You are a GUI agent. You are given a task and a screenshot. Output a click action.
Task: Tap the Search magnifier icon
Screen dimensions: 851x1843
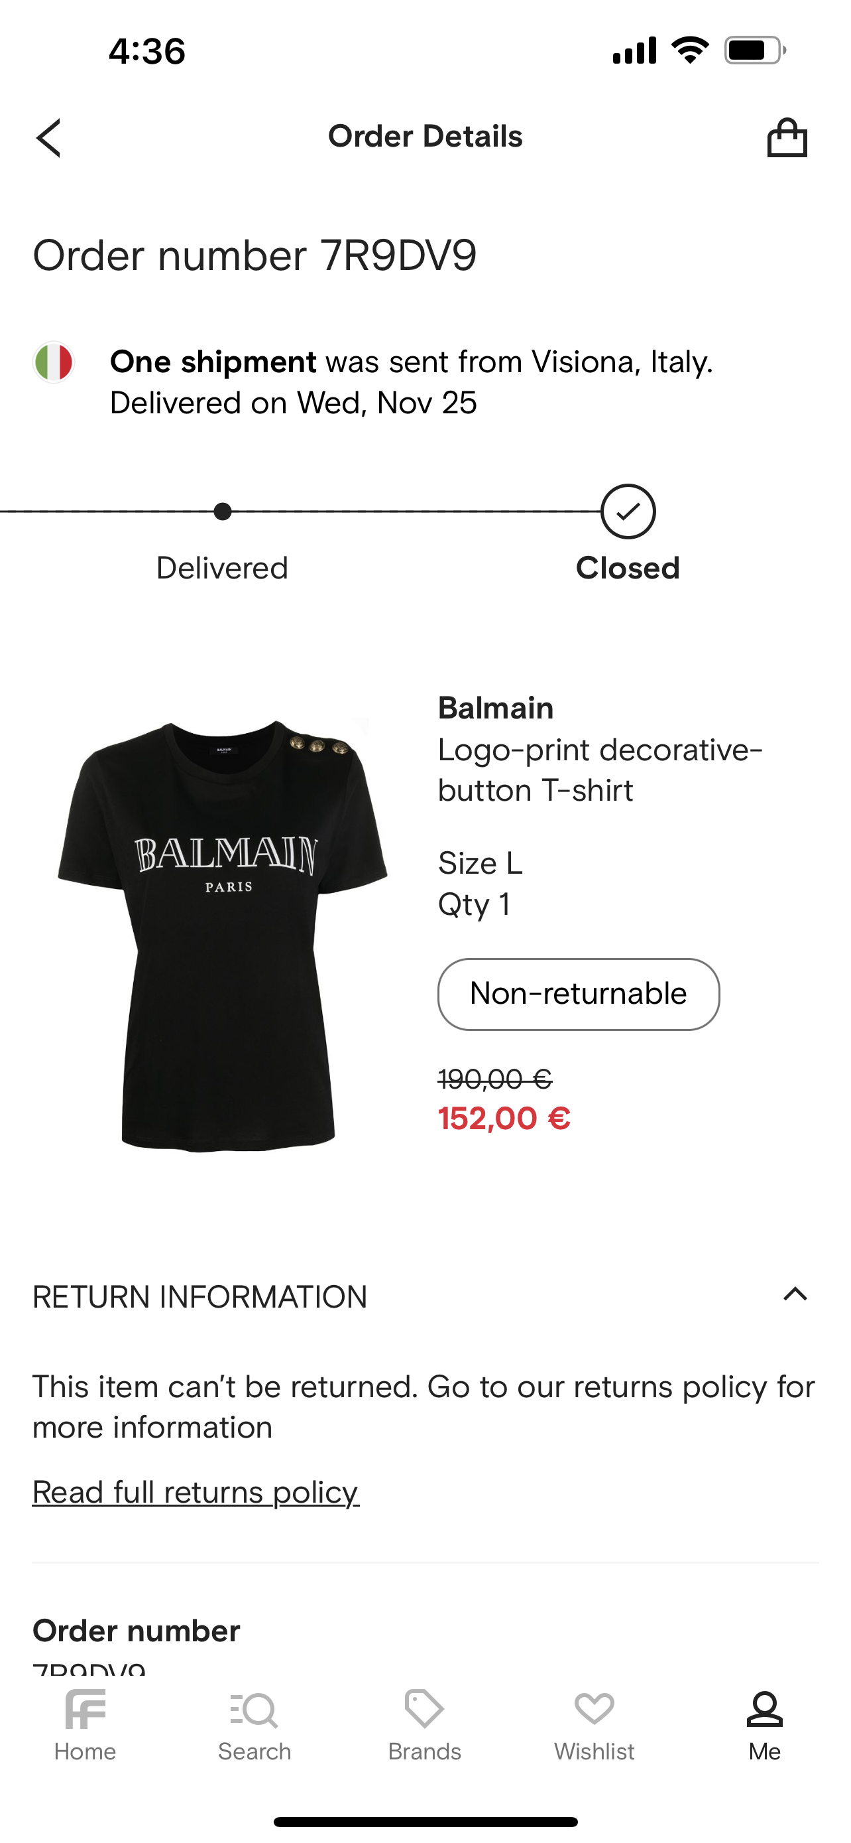coord(255,1709)
